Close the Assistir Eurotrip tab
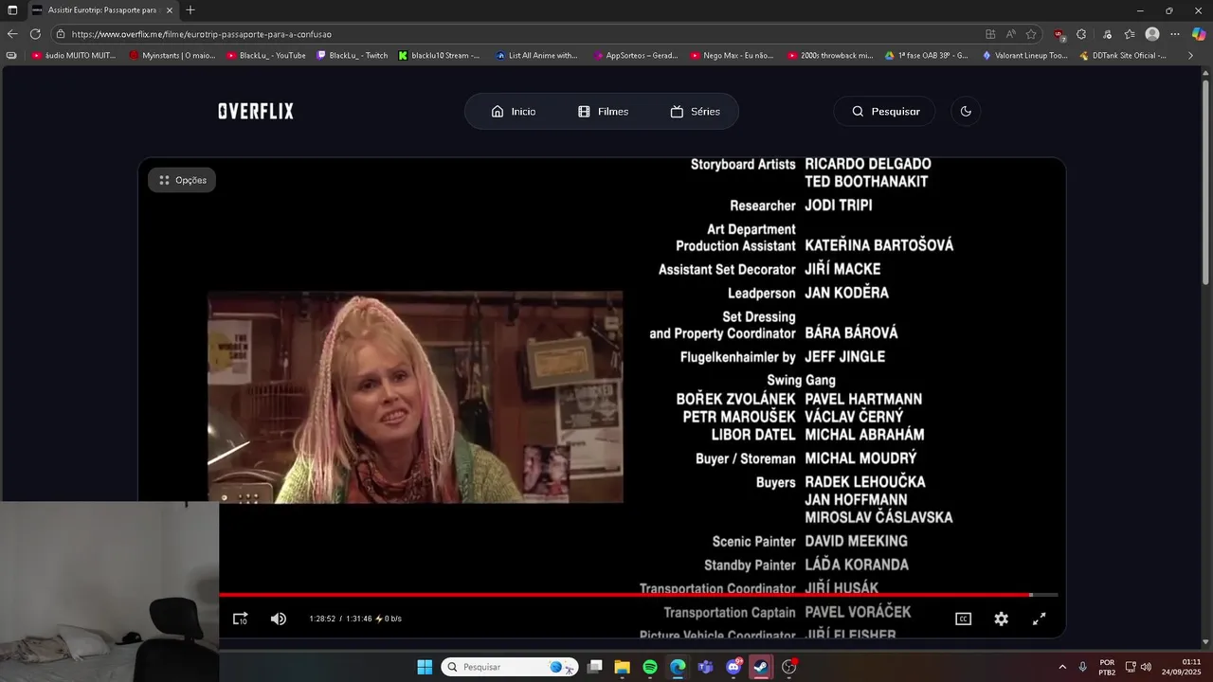The image size is (1213, 682). click(169, 10)
